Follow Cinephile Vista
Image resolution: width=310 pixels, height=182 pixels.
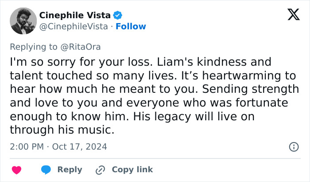(131, 27)
